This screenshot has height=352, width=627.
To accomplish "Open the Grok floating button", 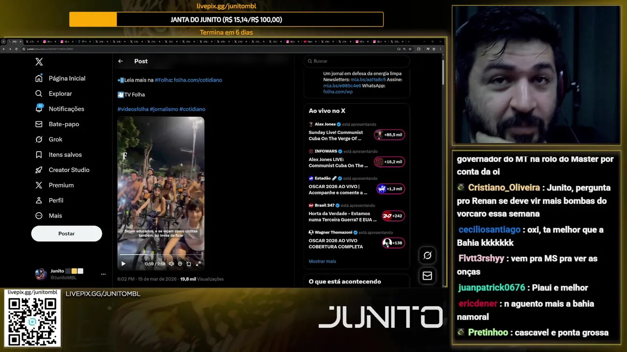I will (x=427, y=255).
